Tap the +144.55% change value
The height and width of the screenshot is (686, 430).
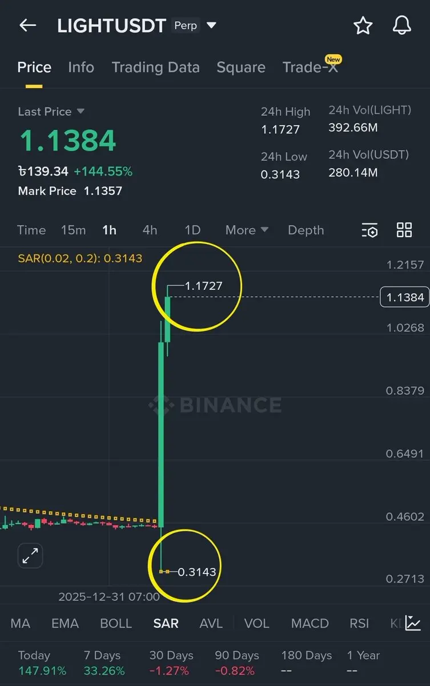tap(103, 171)
